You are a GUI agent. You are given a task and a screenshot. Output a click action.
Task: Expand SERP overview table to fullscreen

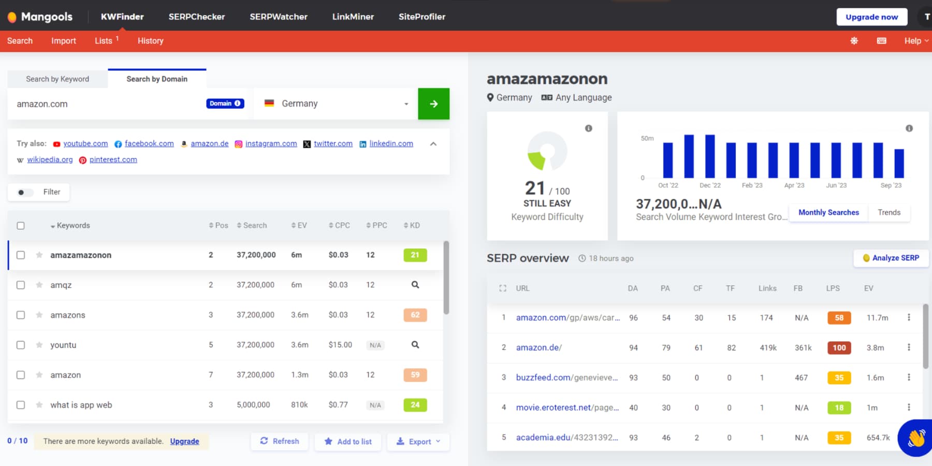(502, 288)
